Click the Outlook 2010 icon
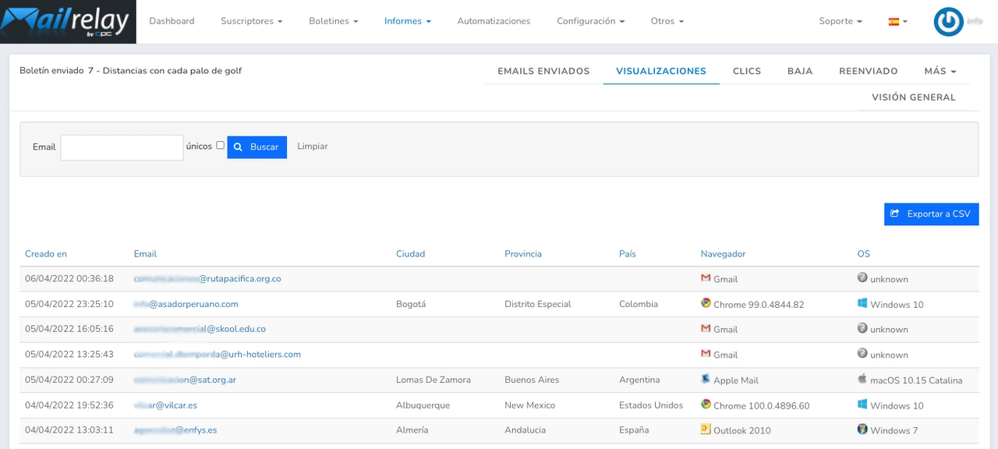 point(706,430)
